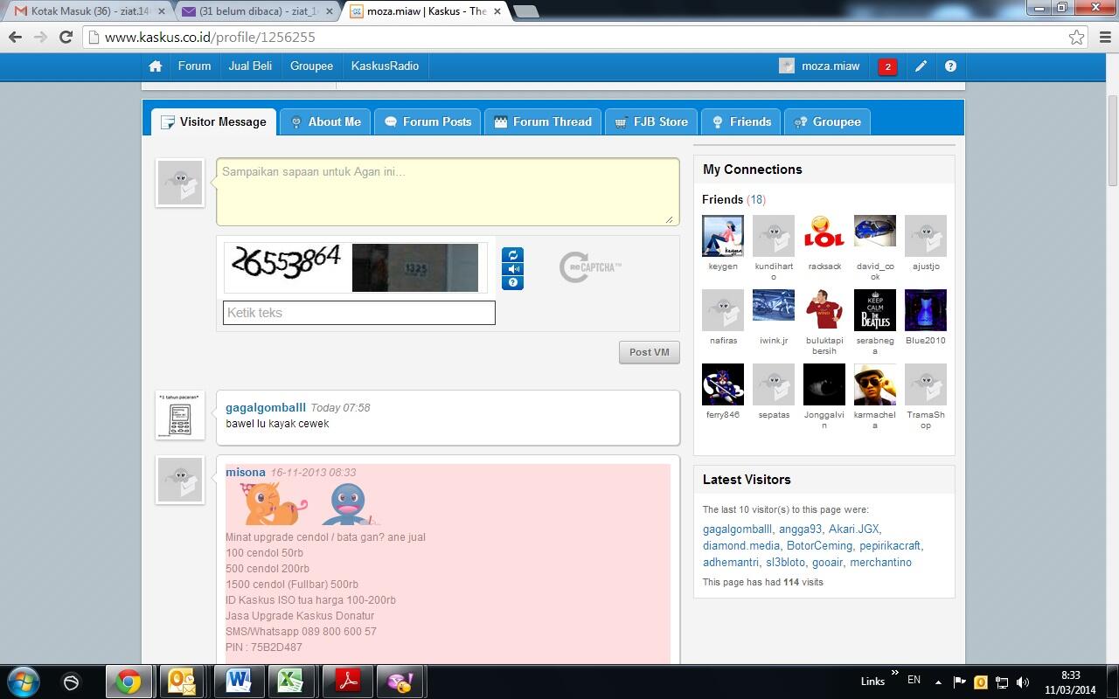Visit pepirikacraft visitor profile
1119x699 pixels.
[x=890, y=545]
